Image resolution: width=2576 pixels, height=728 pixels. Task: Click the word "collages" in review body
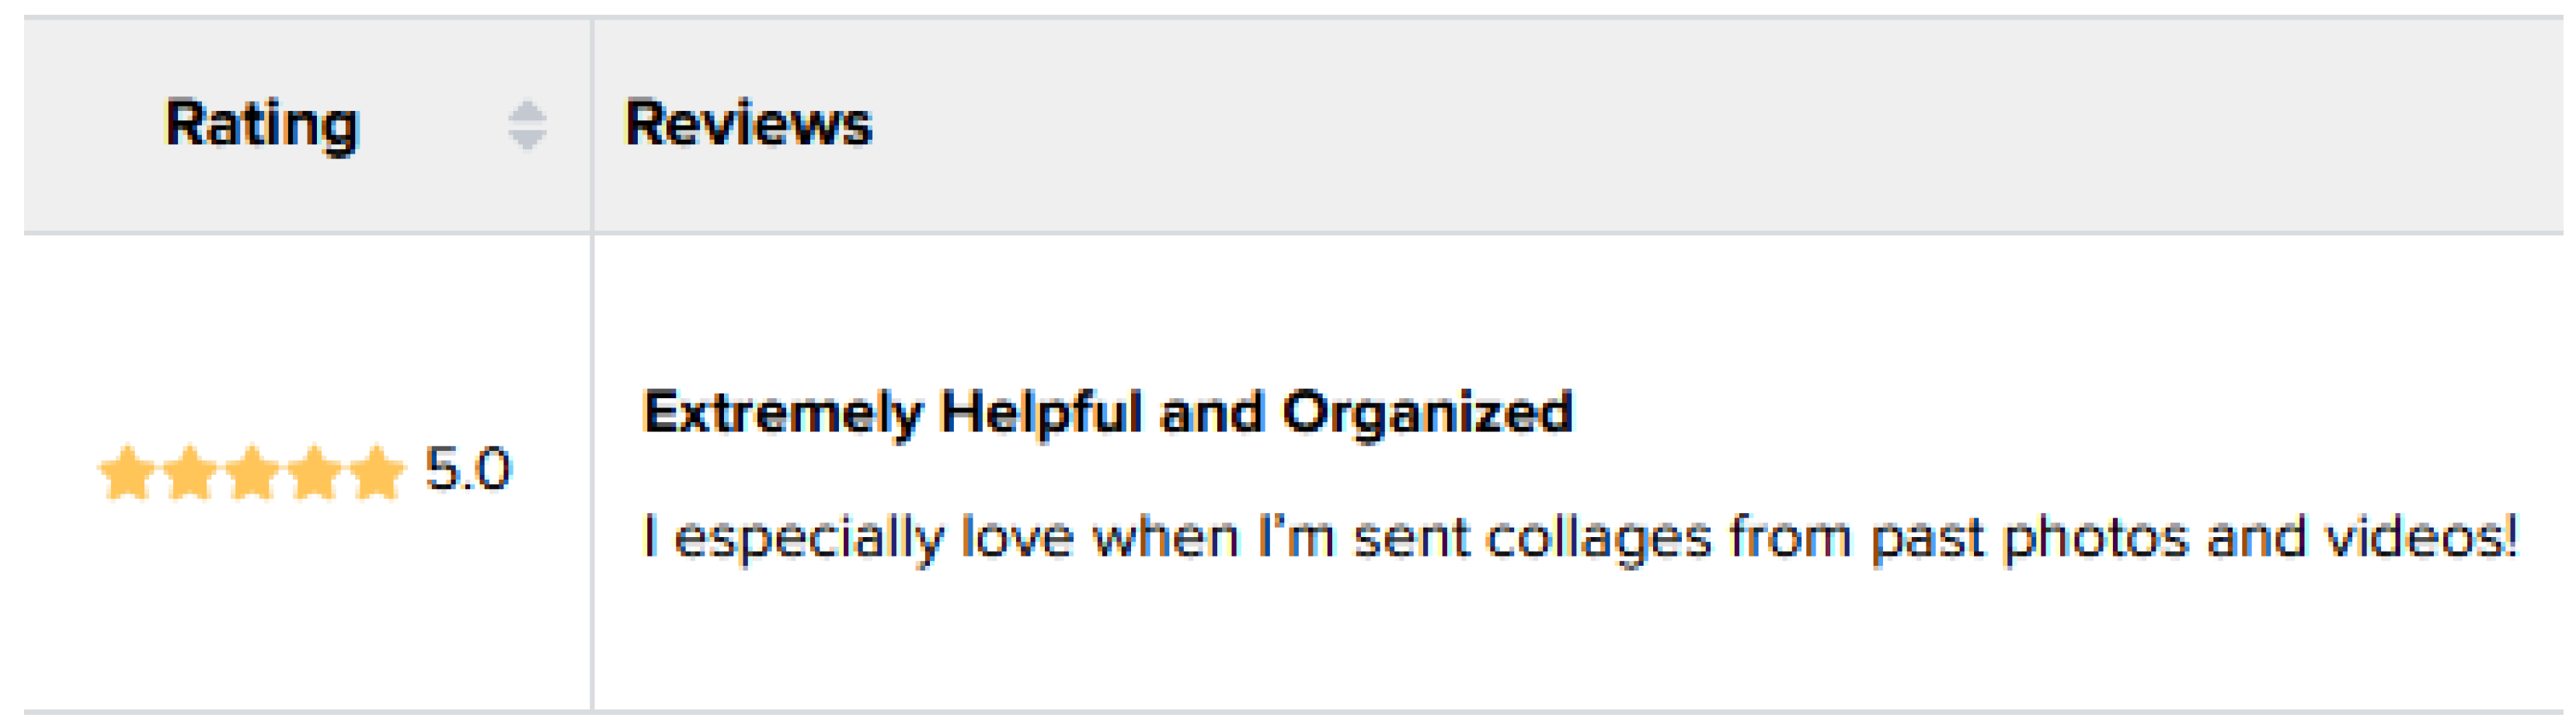click(1598, 539)
